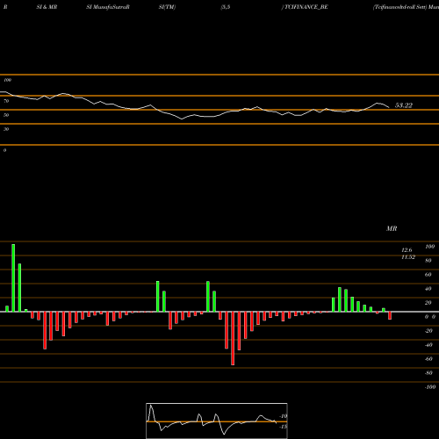The image size is (439, 439).
Task: Click the MunafaSutra text in the header
Action: (x=109, y=7)
